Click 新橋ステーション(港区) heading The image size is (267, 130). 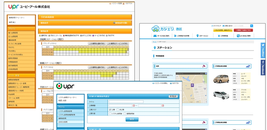51,63
